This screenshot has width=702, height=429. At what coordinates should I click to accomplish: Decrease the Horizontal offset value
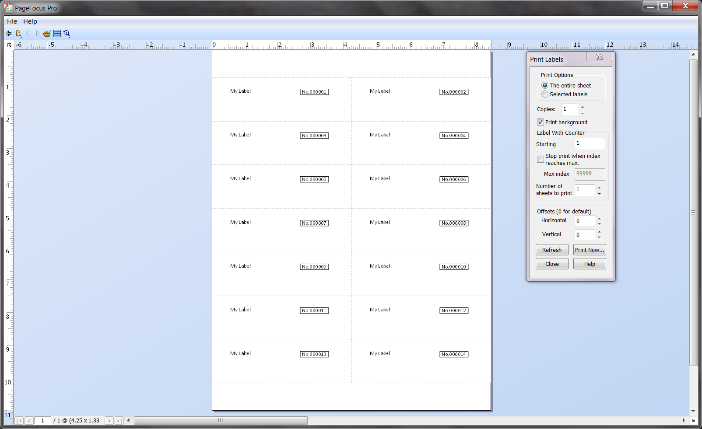pos(599,224)
